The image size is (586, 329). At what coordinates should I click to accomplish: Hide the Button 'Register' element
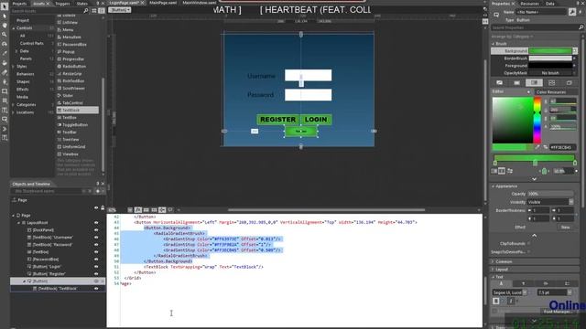96,274
